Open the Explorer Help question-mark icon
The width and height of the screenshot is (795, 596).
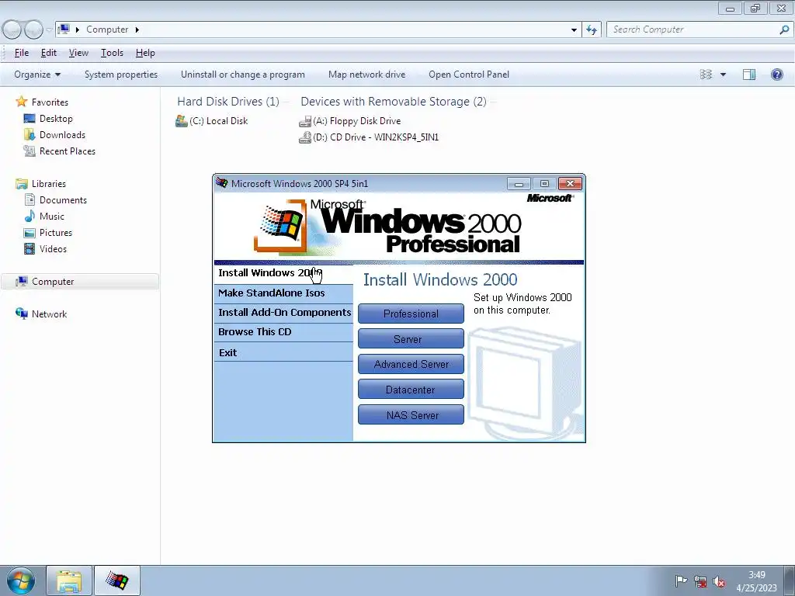click(x=776, y=74)
